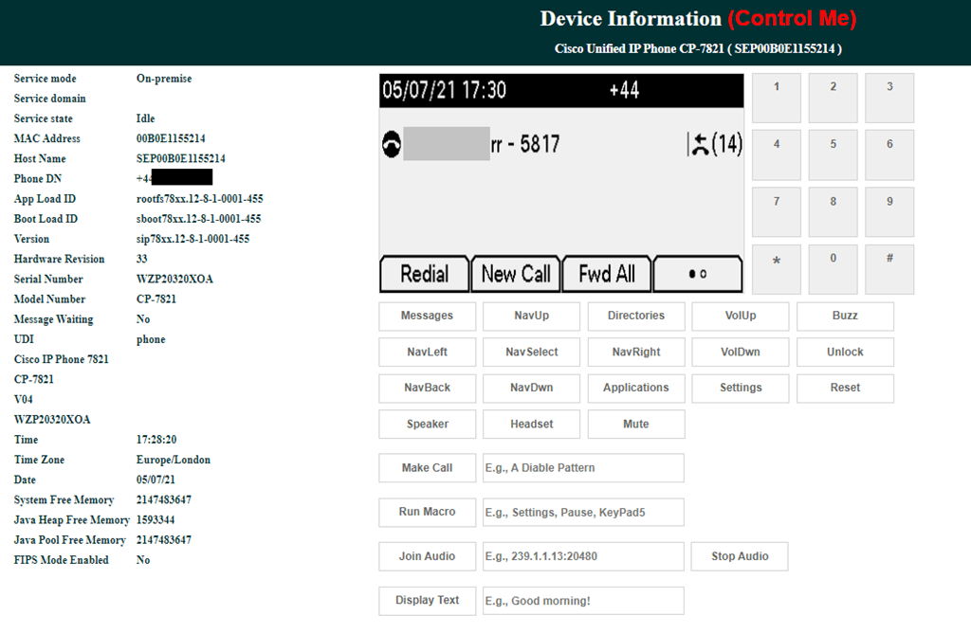Click the Boot Load ID sboot78xx value
971x634 pixels.
199,219
